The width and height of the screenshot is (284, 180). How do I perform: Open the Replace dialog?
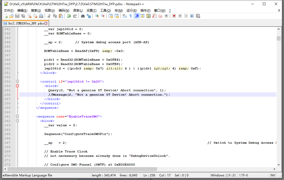pyautogui.click(x=89, y=16)
